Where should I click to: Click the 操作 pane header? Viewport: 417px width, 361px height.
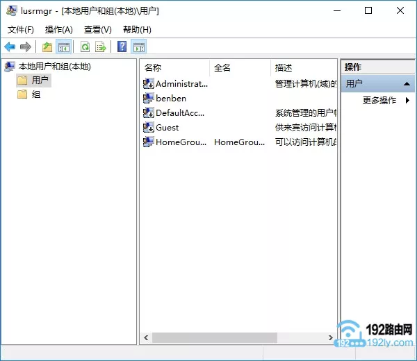tap(377, 67)
